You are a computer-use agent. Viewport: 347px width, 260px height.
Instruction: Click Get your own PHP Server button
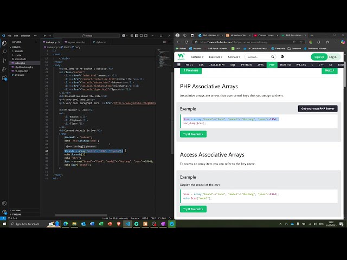(318, 108)
